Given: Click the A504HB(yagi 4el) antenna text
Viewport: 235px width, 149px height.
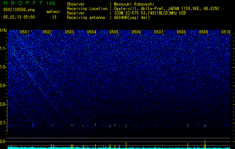Looking at the screenshot, I should click(x=132, y=18).
